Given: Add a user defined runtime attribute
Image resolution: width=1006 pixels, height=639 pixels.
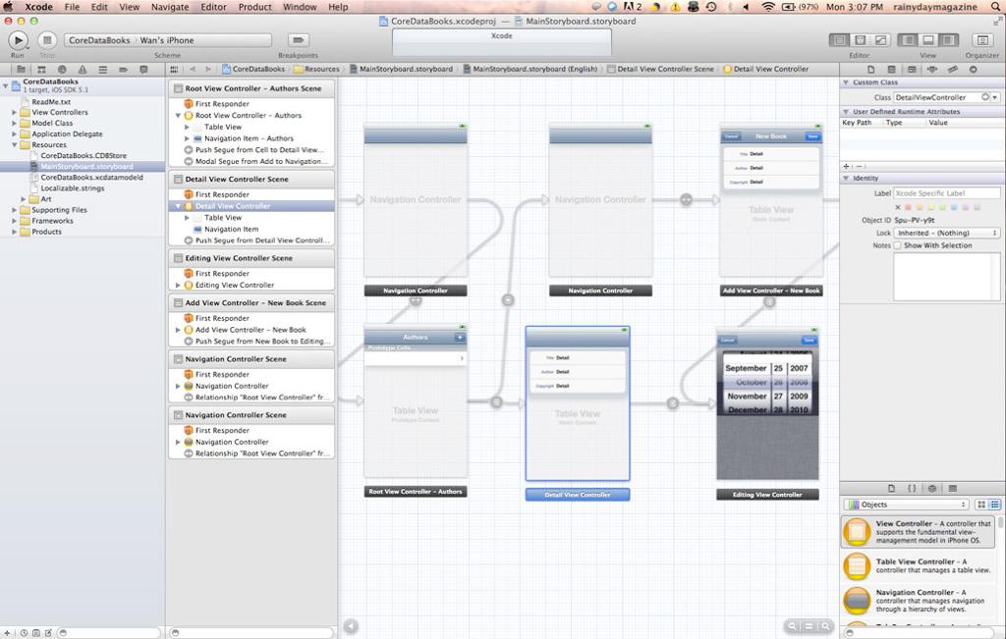Looking at the screenshot, I should pos(846,166).
